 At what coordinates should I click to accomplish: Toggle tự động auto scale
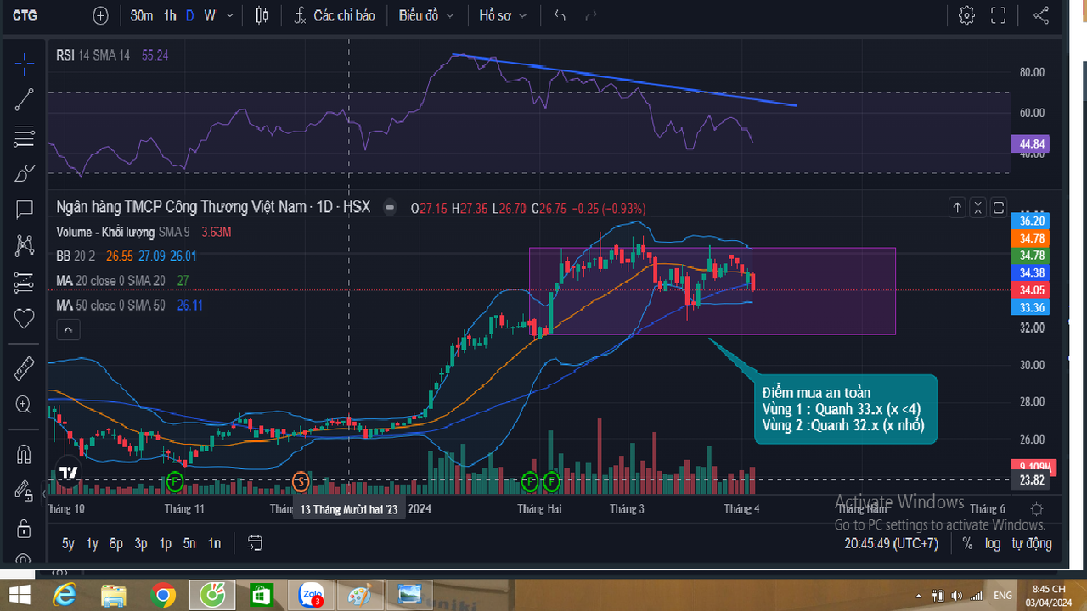pyautogui.click(x=1032, y=543)
